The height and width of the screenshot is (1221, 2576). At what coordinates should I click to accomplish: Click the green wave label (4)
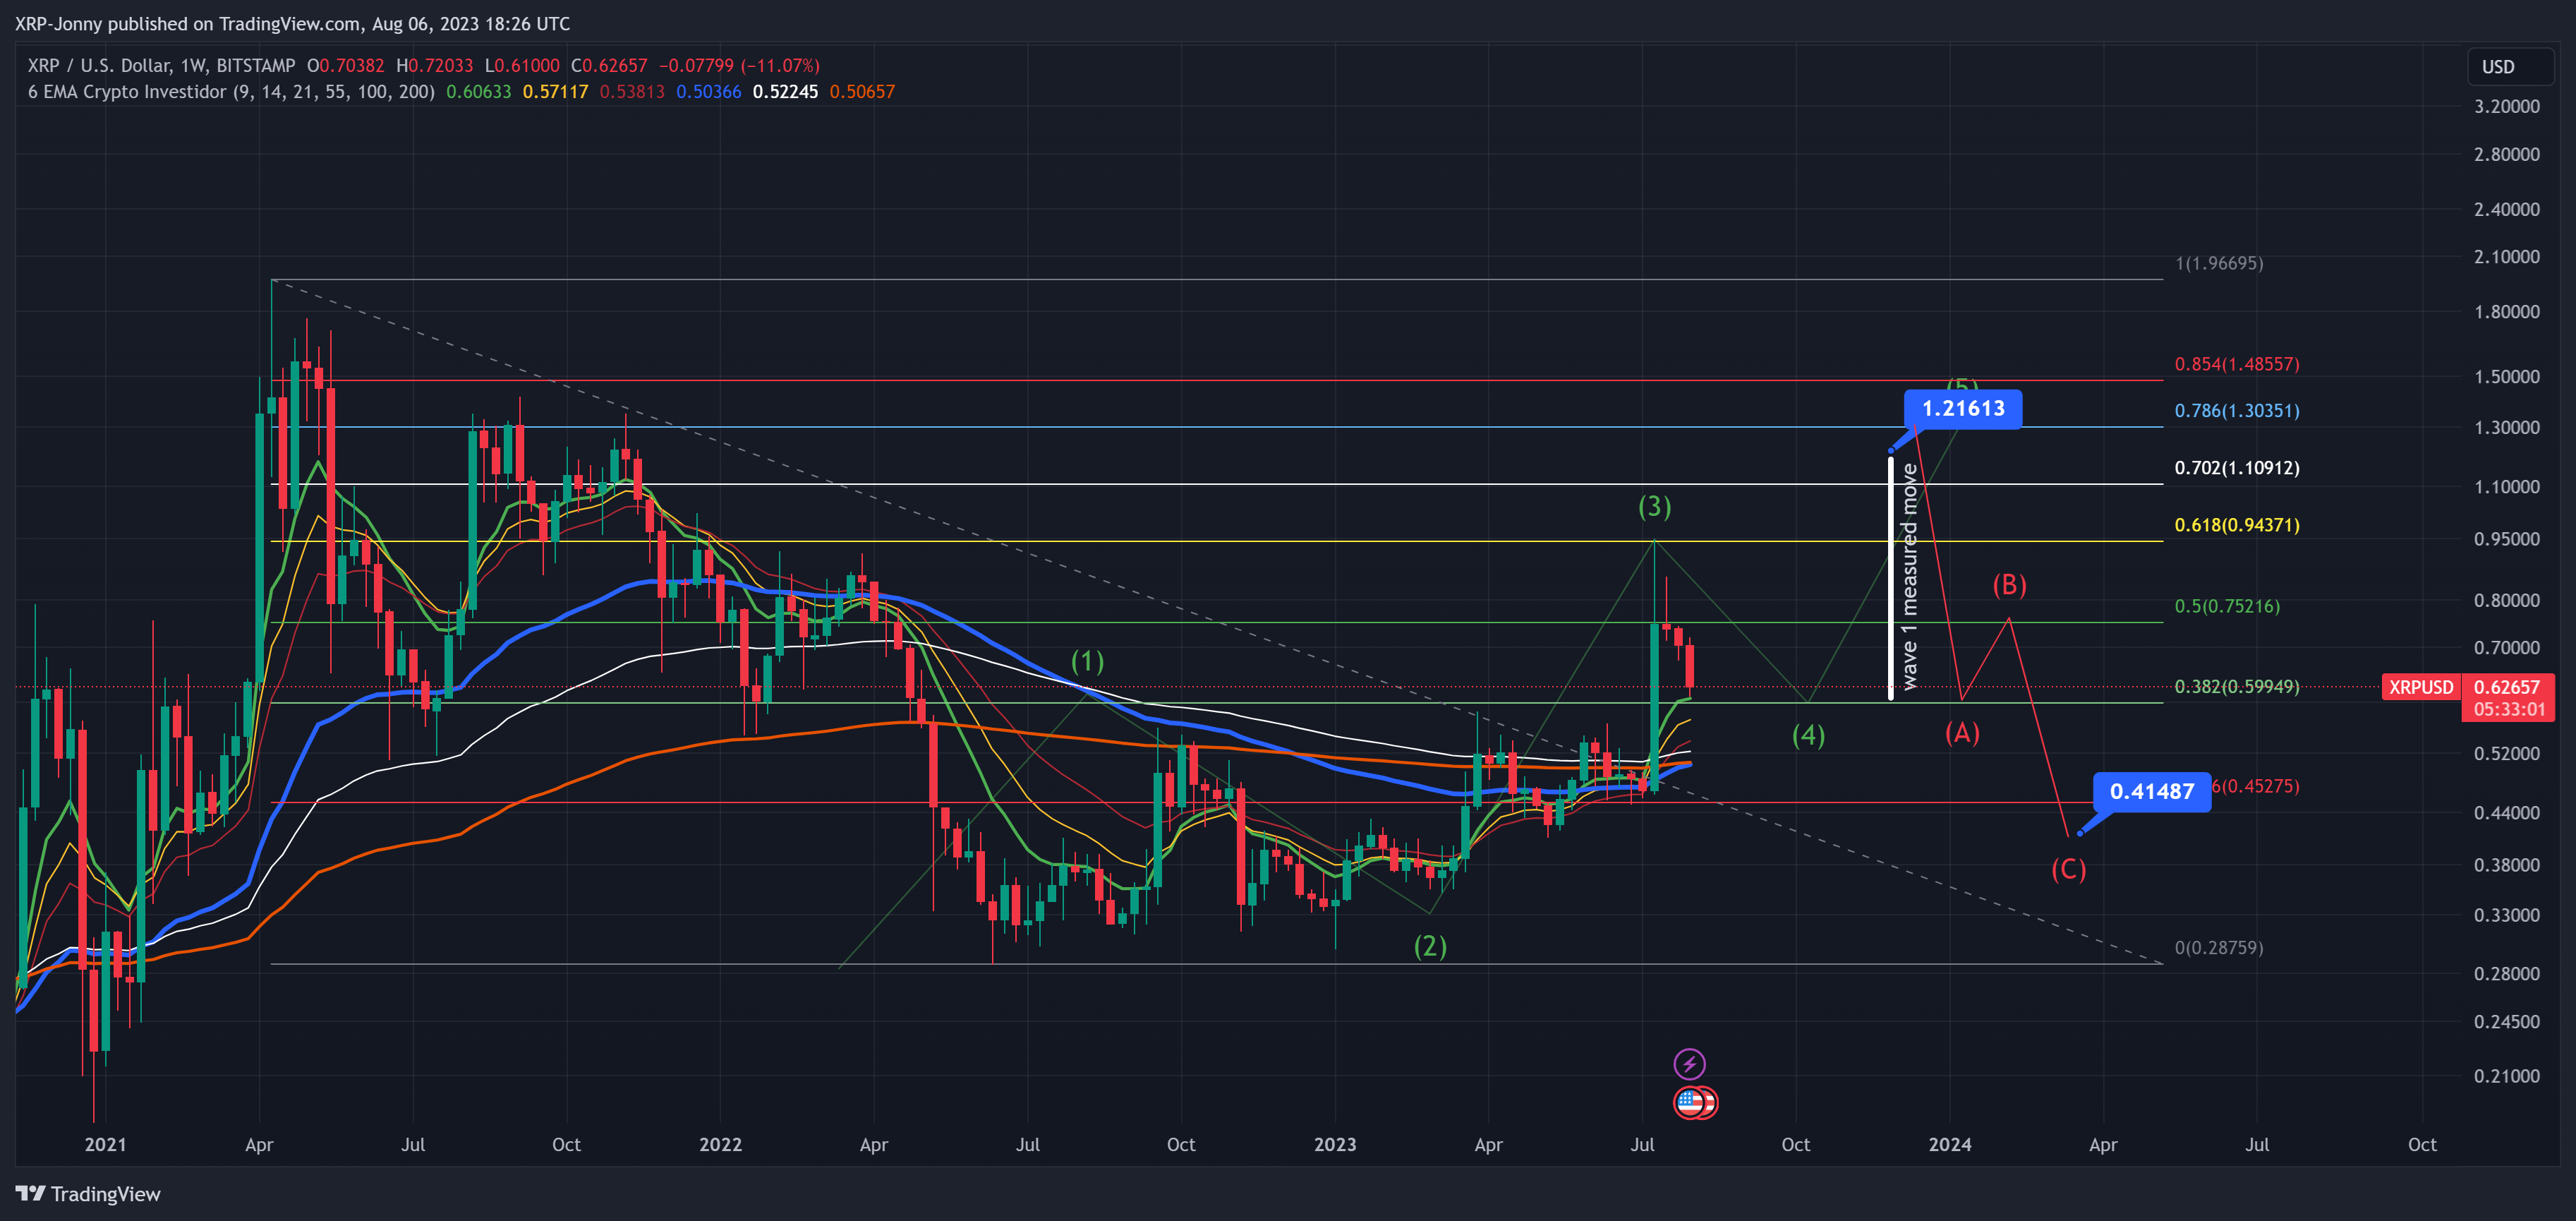click(1808, 736)
